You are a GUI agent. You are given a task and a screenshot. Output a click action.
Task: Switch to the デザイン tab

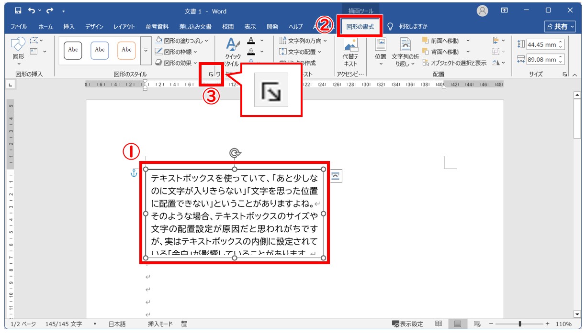coord(94,27)
